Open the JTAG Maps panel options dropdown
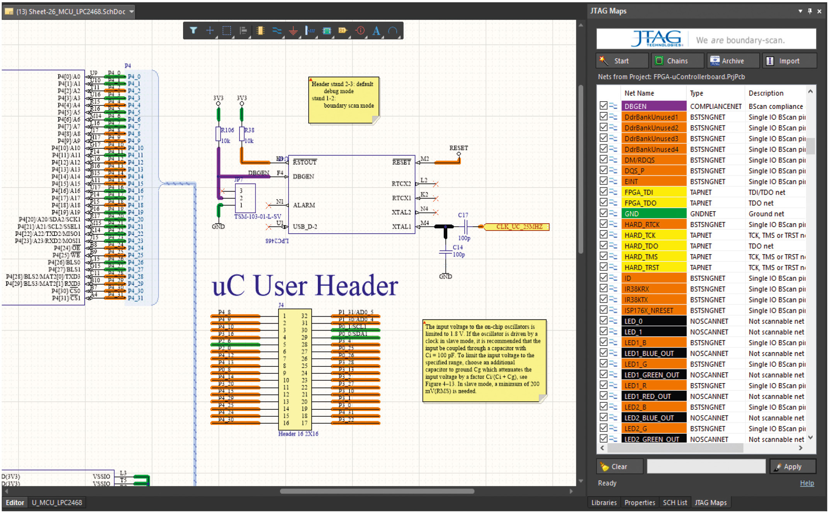 tap(800, 11)
